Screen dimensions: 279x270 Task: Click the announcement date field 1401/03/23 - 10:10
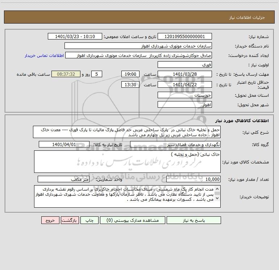click(75, 36)
